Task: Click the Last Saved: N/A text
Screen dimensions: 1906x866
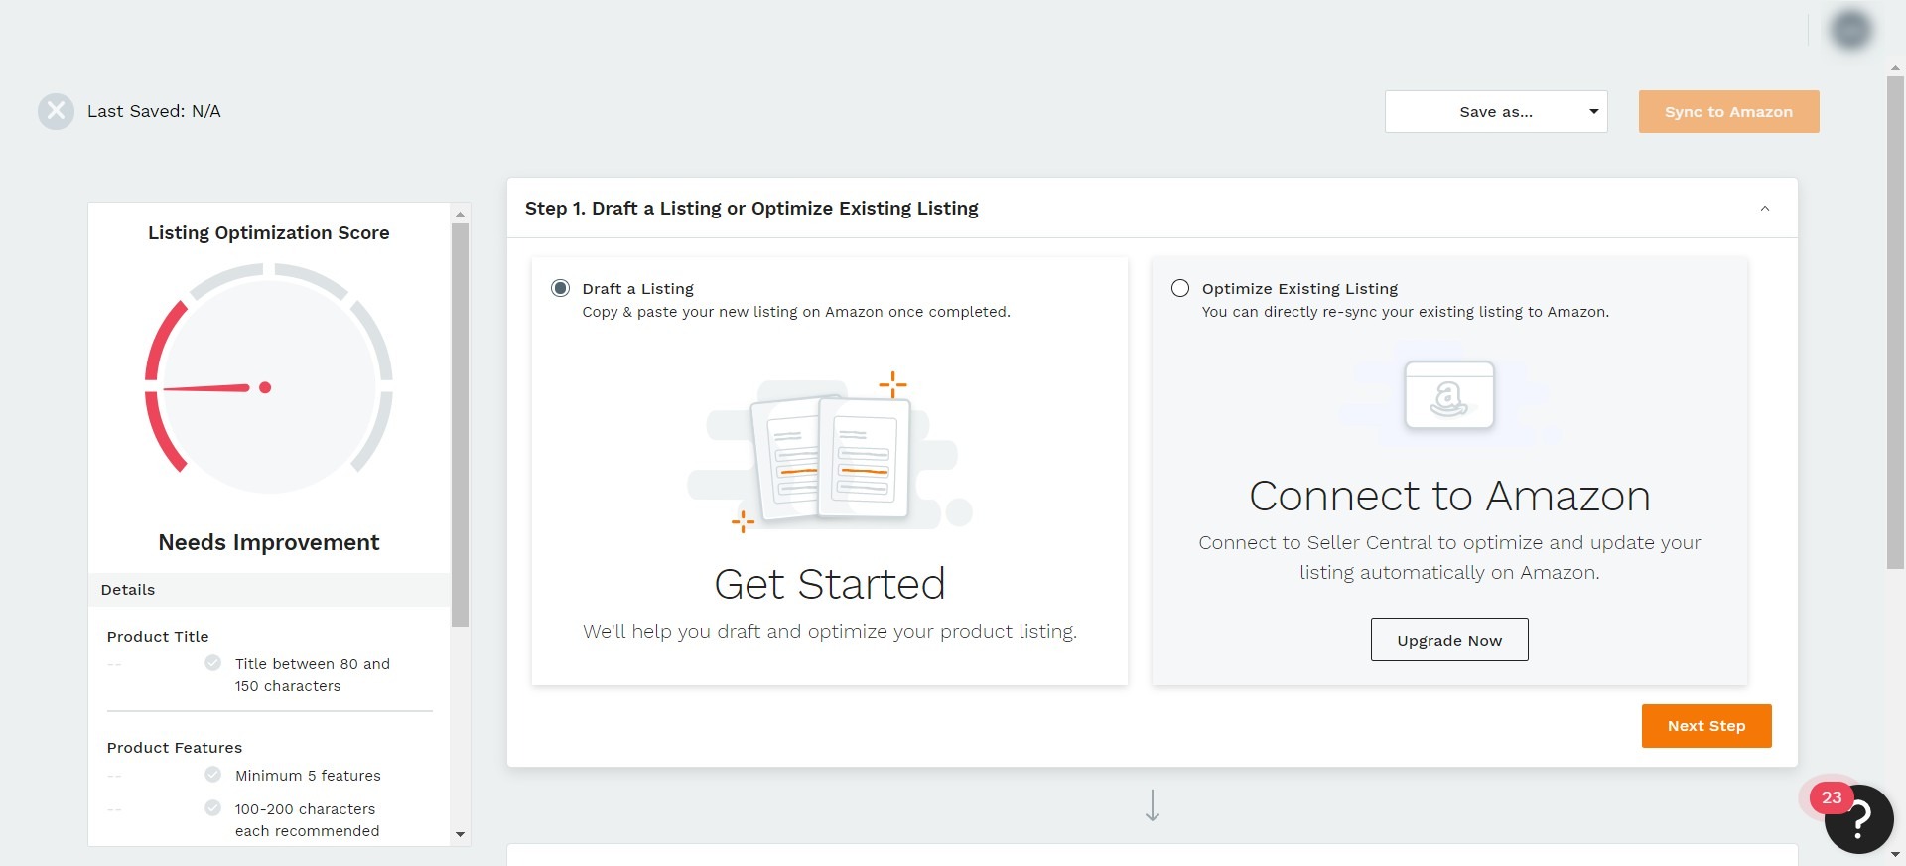Action: click(x=154, y=111)
